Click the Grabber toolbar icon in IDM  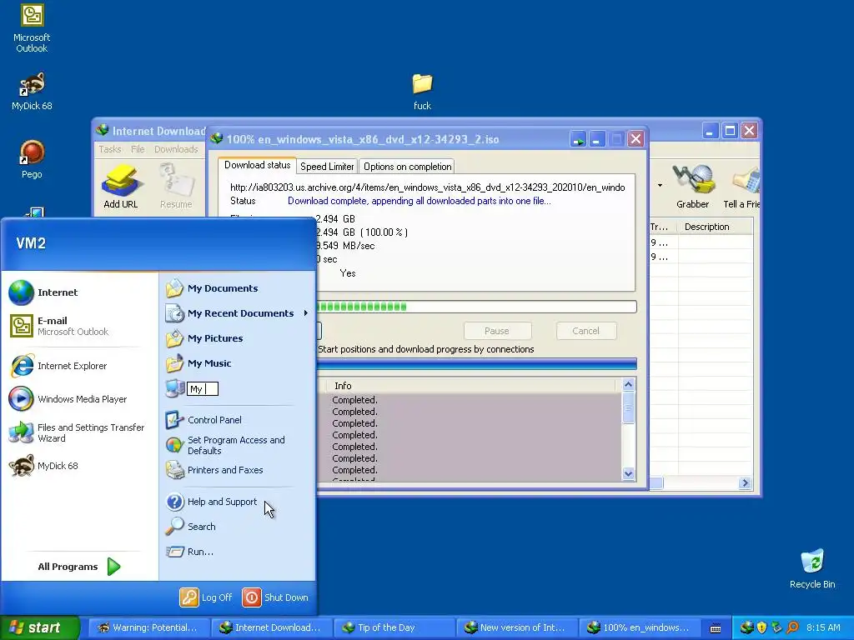coord(692,187)
